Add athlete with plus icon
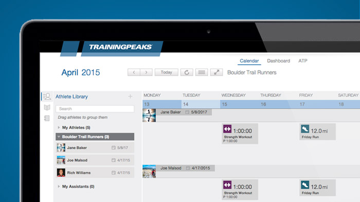The height and width of the screenshot is (202, 360). click(130, 96)
